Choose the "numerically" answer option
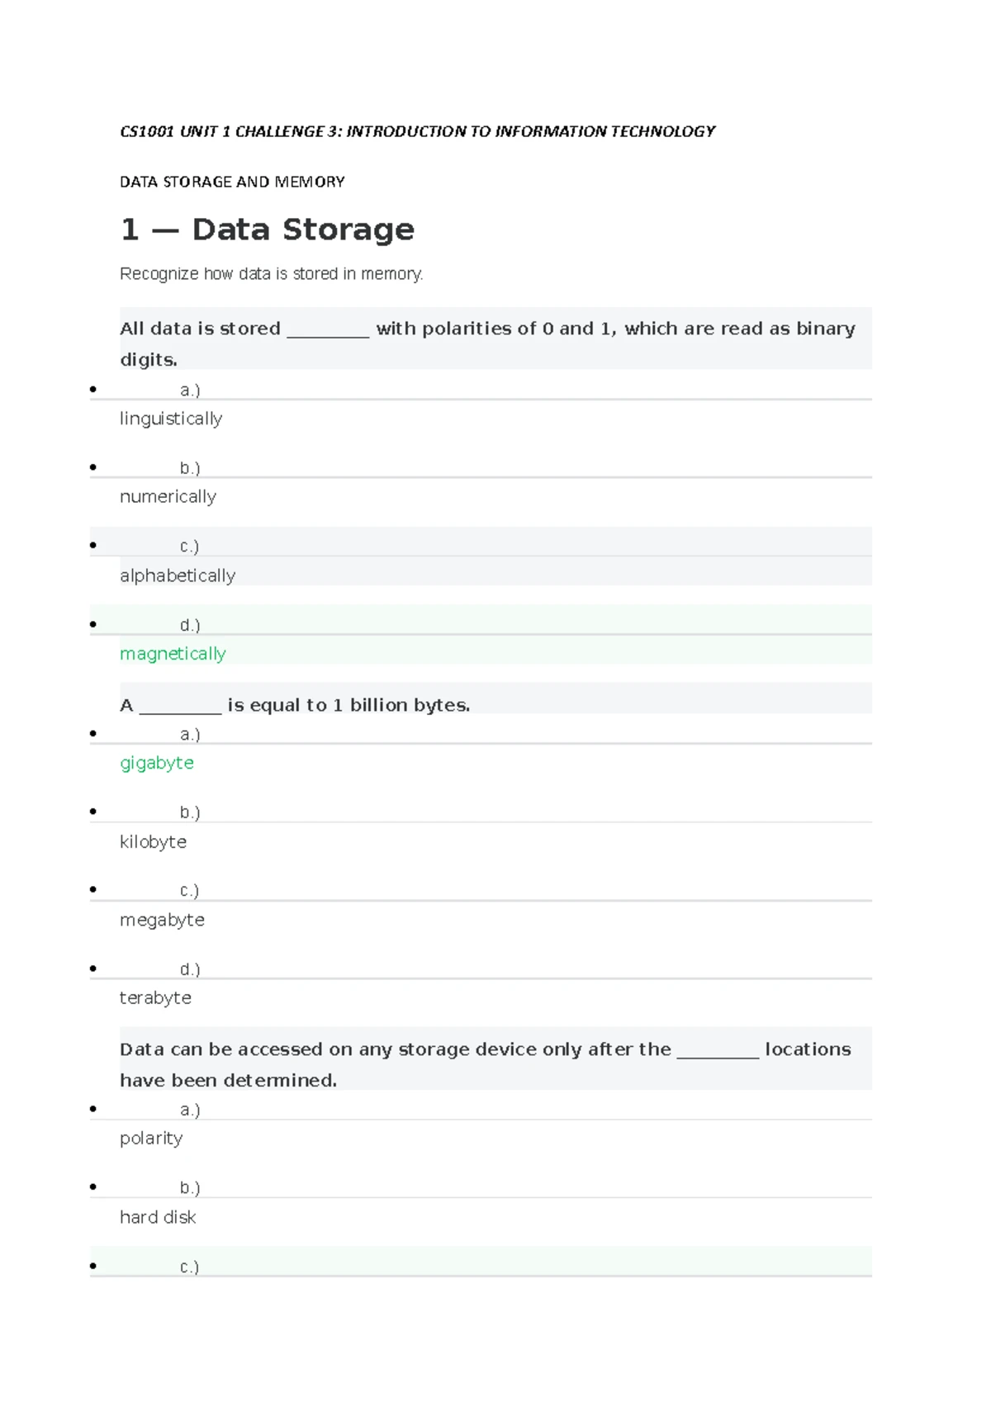Screen dimensions: 991x1402 168,497
